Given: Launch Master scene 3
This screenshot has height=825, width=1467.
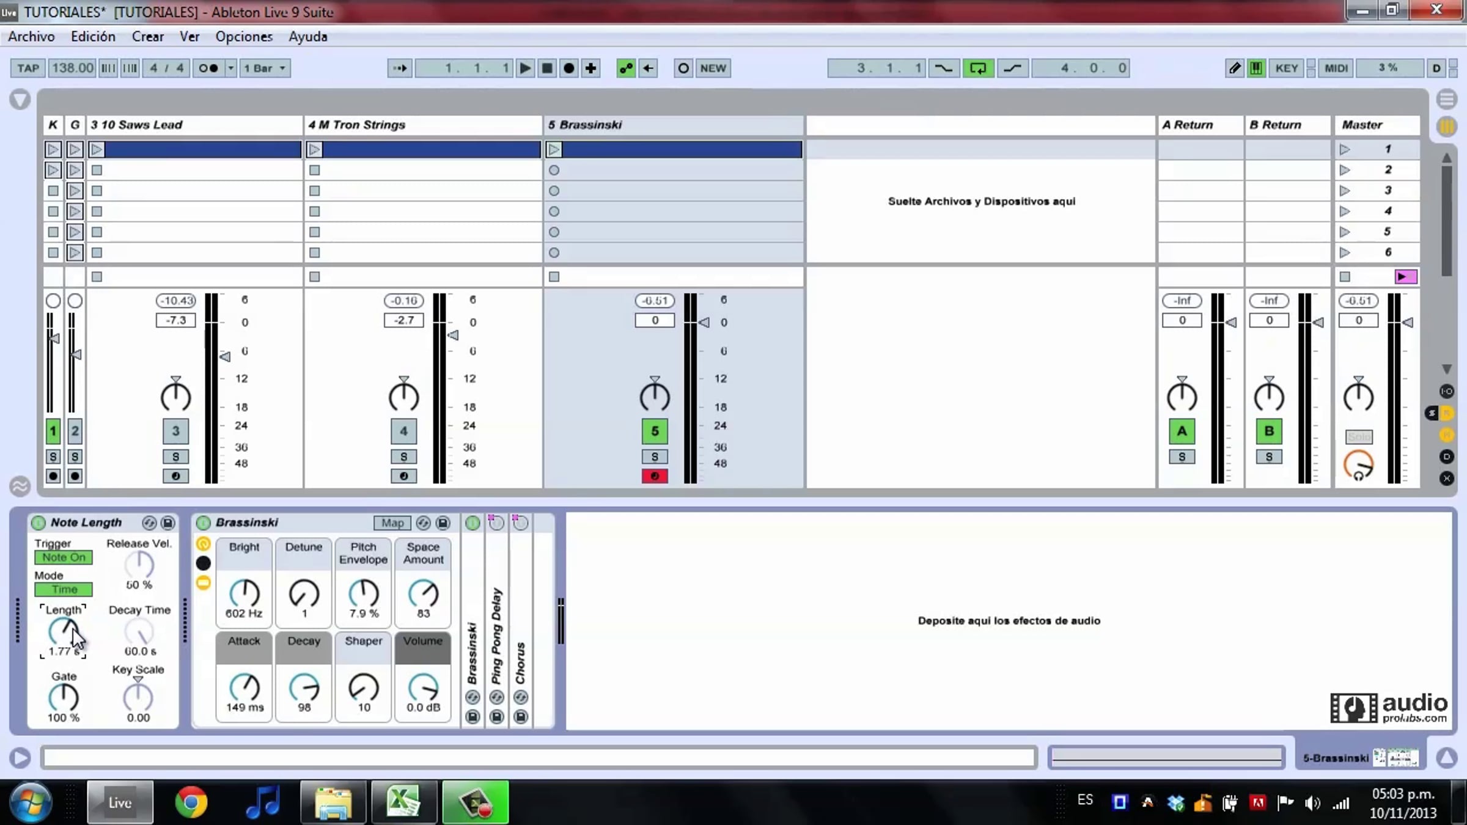Looking at the screenshot, I should pyautogui.click(x=1345, y=191).
